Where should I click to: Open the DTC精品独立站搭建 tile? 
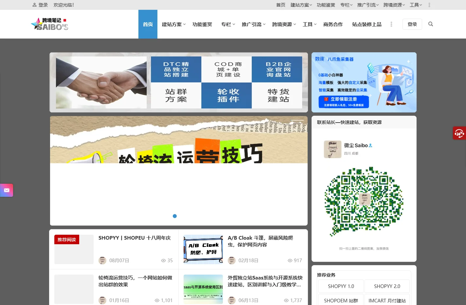[x=176, y=69]
